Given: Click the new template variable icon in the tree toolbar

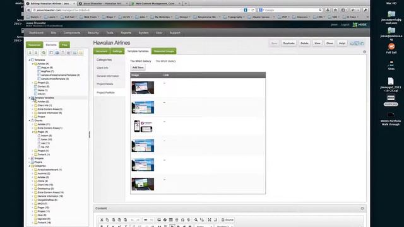Looking at the screenshot, I should pos(57,52).
